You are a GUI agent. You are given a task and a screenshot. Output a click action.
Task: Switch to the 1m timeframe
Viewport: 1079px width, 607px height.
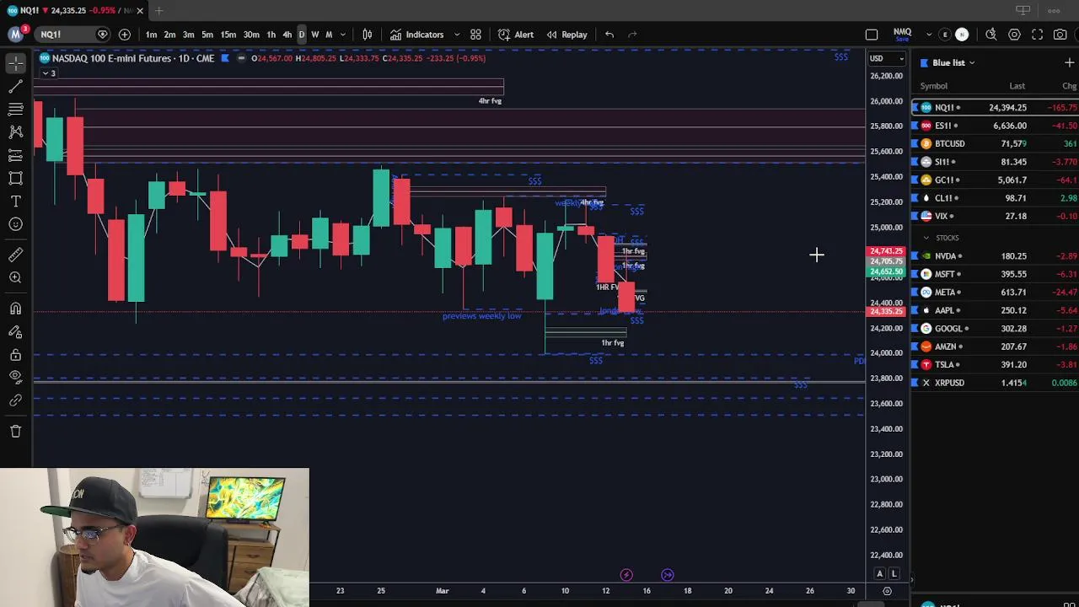(151, 35)
